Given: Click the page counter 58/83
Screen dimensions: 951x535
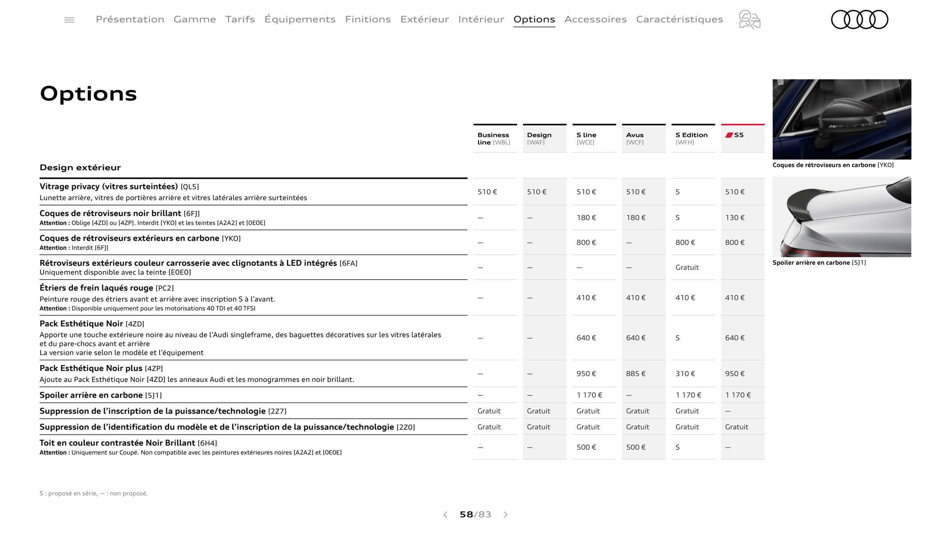Looking at the screenshot, I should (475, 514).
